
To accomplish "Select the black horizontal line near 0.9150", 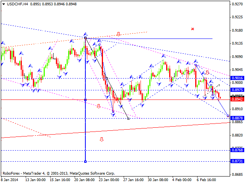I will [153, 39].
